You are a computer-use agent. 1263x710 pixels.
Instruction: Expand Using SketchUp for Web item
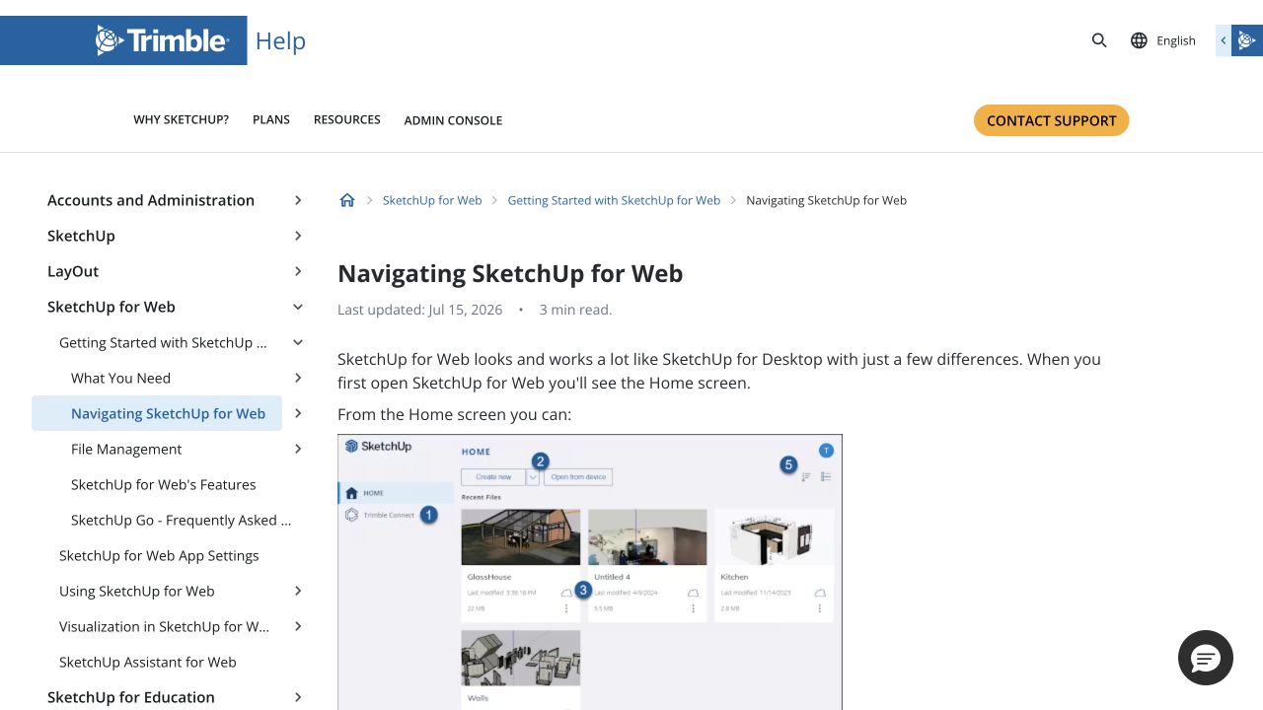tap(298, 591)
